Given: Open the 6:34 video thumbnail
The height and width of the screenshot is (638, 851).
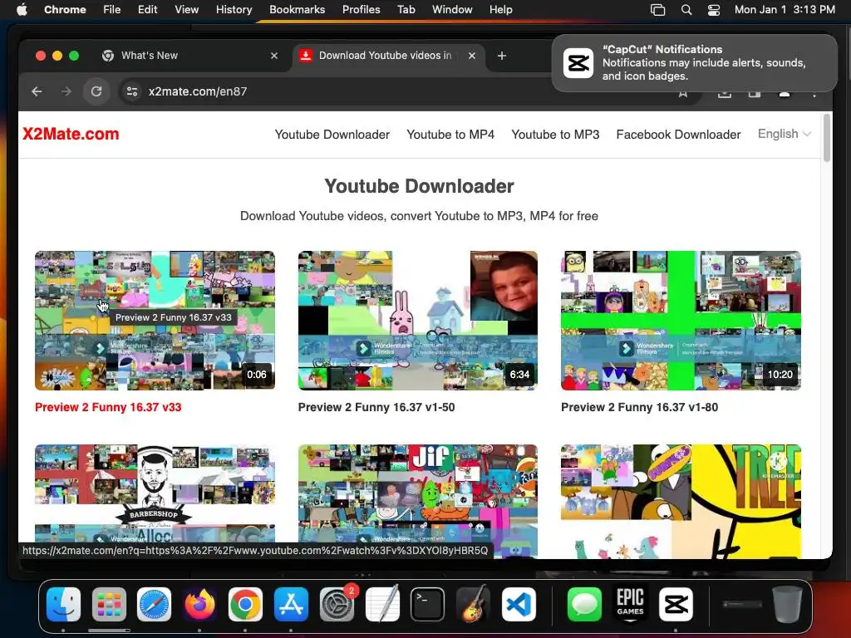Looking at the screenshot, I should click(418, 320).
